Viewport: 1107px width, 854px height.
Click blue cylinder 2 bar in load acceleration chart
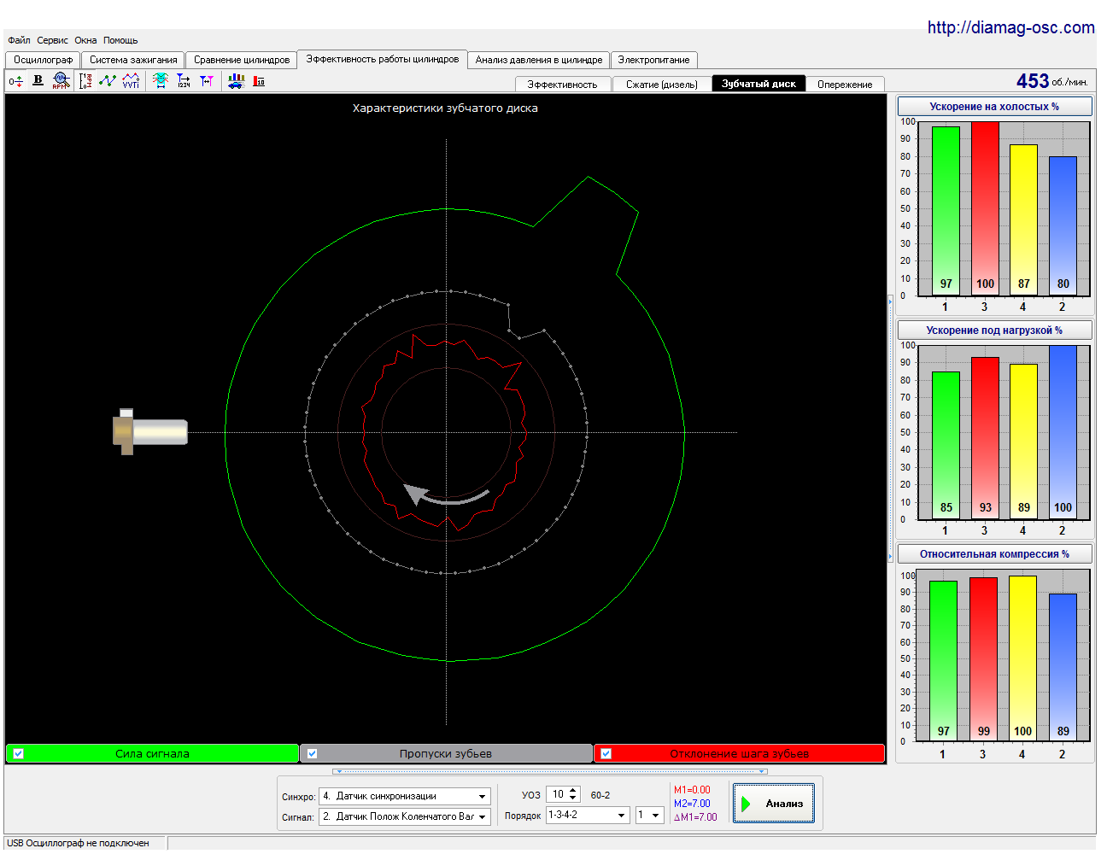[1063, 432]
